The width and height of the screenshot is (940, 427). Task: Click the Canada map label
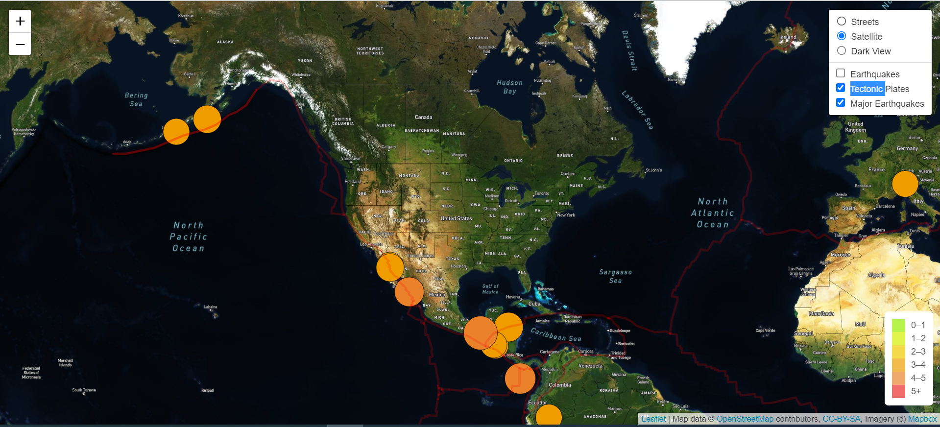423,117
